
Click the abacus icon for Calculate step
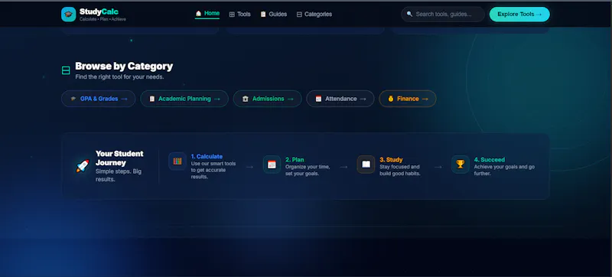tap(177, 161)
